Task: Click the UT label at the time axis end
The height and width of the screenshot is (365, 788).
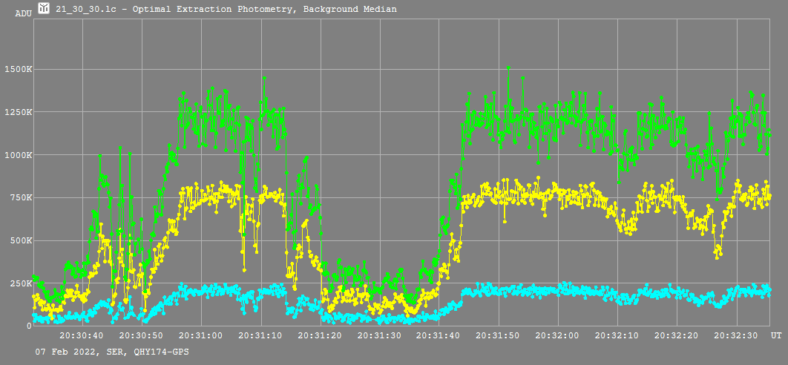Action: (776, 336)
